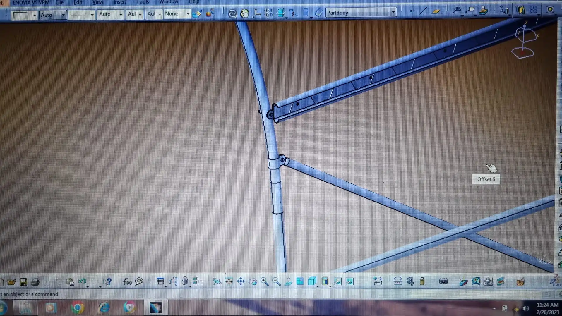Create a line with the Line tool
This screenshot has height=316, width=562.
coord(423,11)
